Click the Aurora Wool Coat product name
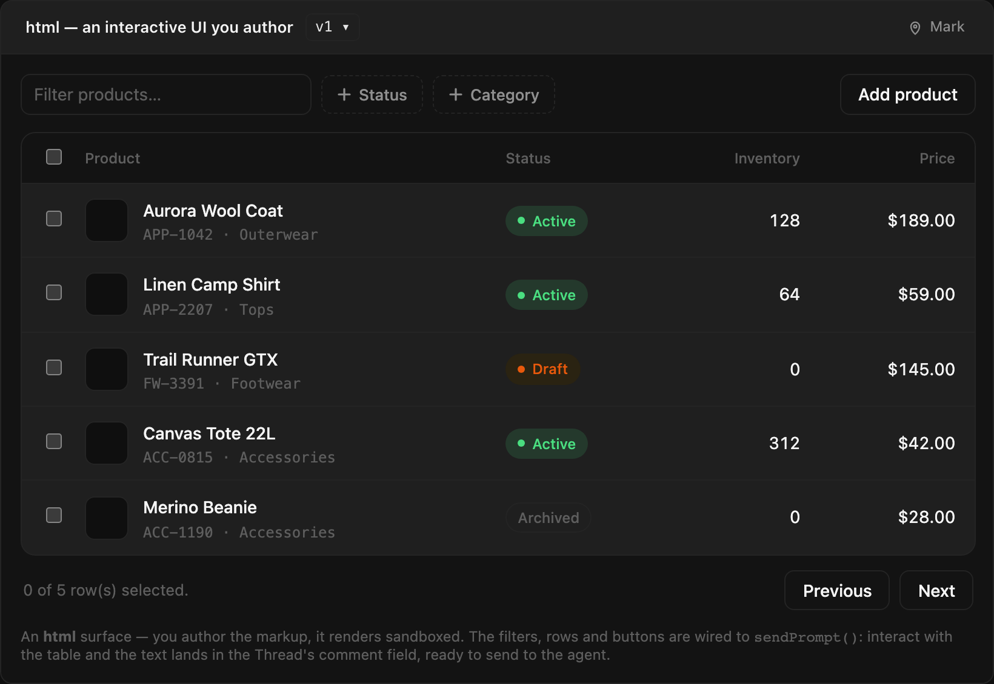 [213, 211]
